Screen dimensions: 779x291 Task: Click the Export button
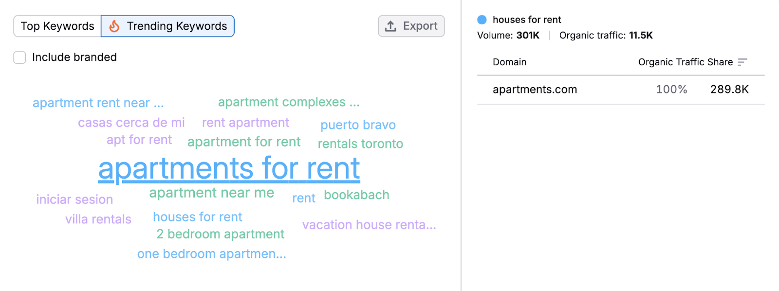point(411,26)
